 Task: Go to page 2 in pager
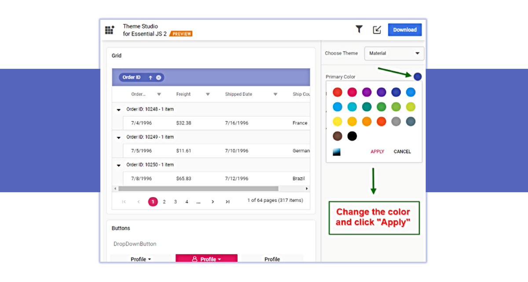(164, 201)
